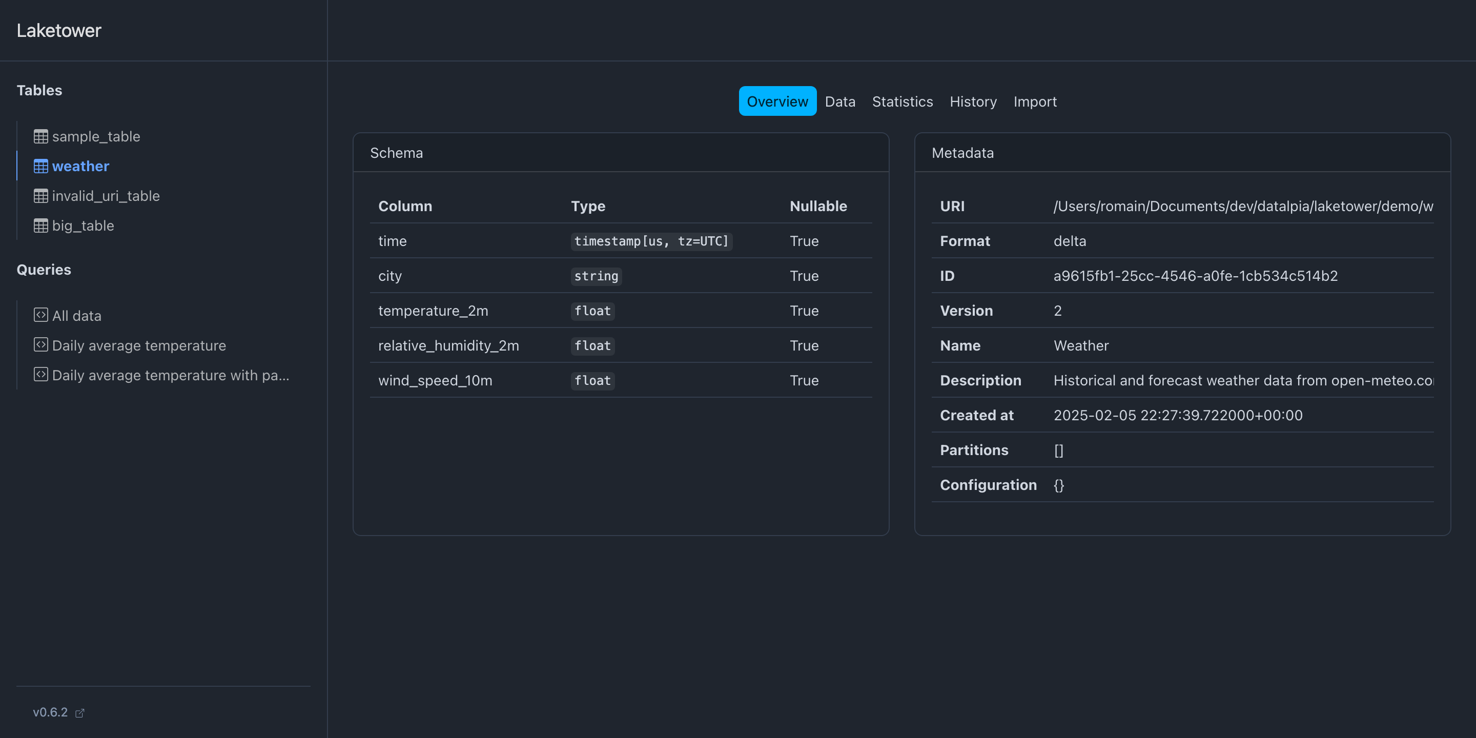Select big_table in the sidebar
This screenshot has width=1476, height=738.
coord(83,225)
